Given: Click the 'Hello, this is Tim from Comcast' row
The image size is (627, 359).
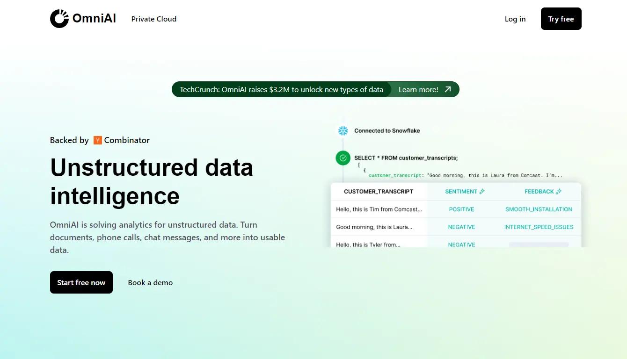Looking at the screenshot, I should [x=456, y=209].
